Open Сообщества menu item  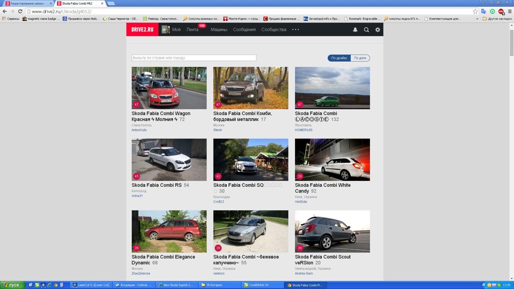coord(274,29)
